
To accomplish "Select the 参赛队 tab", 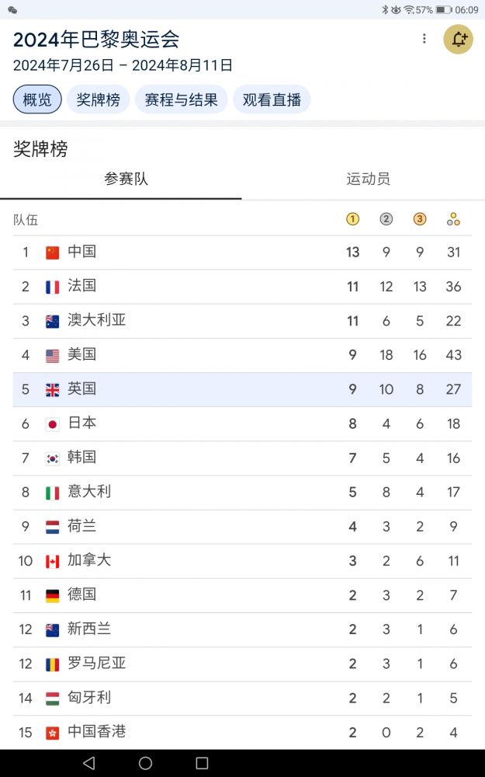I will 126,179.
